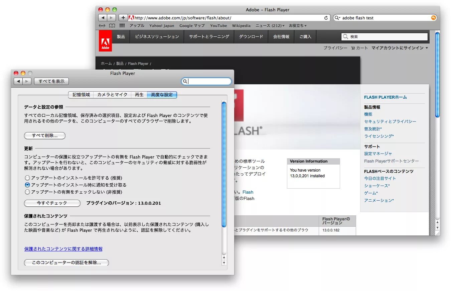Select アップデートのインストール時に通知を受け取る radio button

point(27,185)
